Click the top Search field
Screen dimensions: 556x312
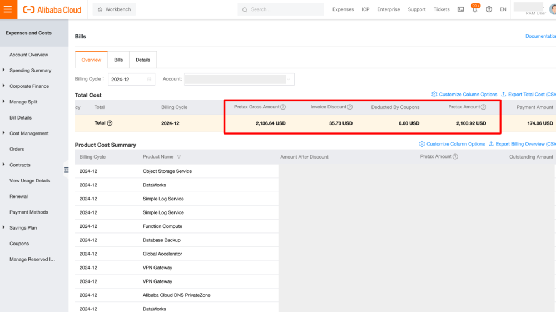(281, 9)
